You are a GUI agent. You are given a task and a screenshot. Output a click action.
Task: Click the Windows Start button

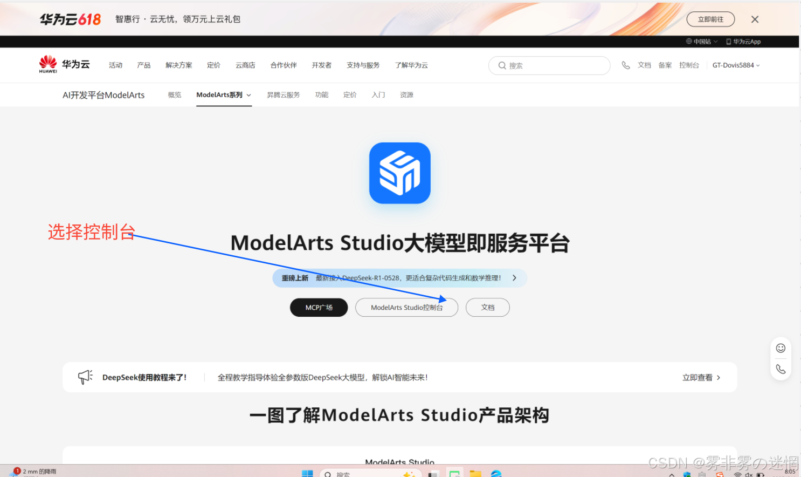pos(307,474)
